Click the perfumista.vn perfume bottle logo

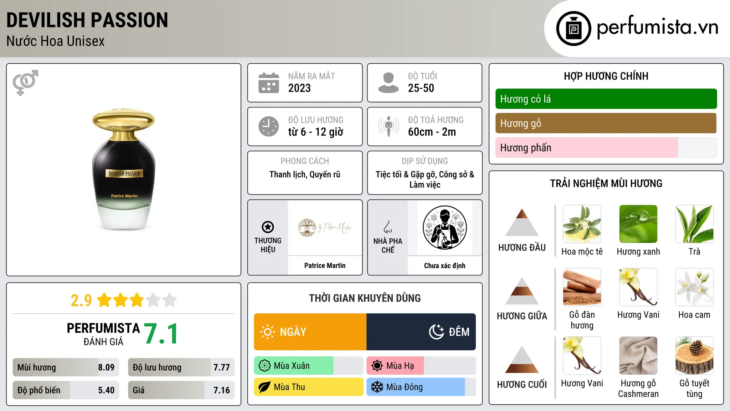pos(574,29)
